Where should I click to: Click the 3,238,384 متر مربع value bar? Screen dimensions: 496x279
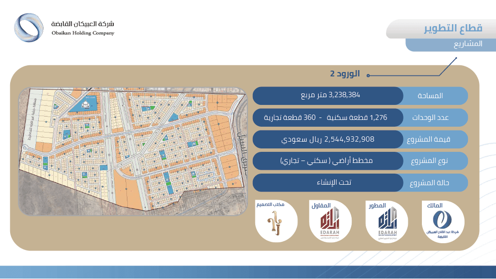tap(328, 96)
